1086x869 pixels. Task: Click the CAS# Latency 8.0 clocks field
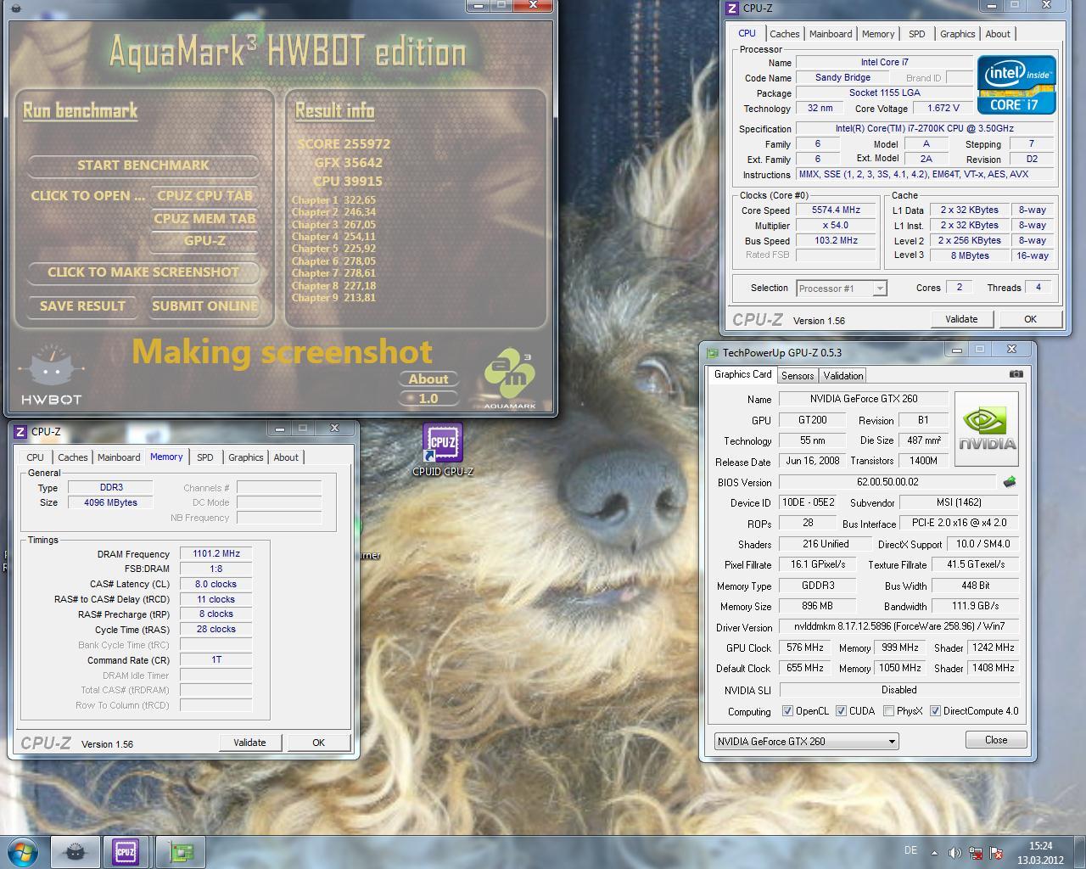pos(216,585)
